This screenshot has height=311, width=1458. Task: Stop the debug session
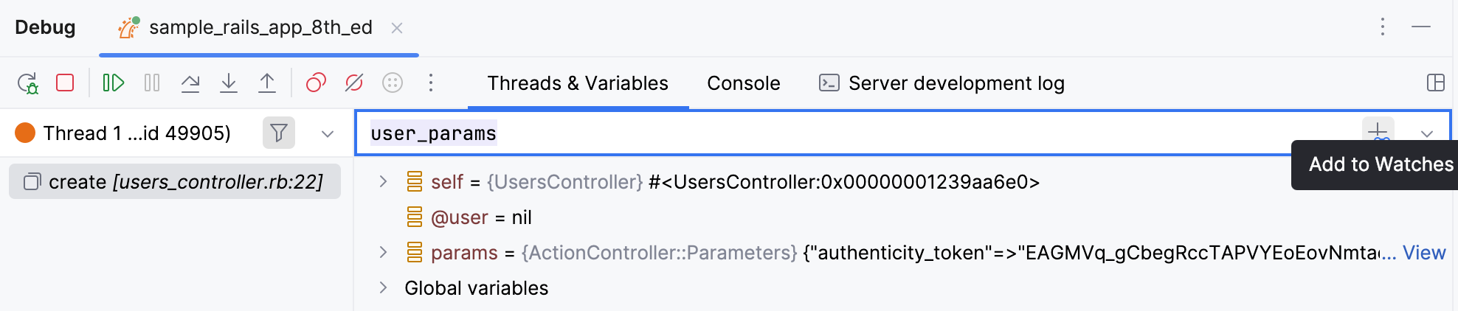(x=65, y=83)
